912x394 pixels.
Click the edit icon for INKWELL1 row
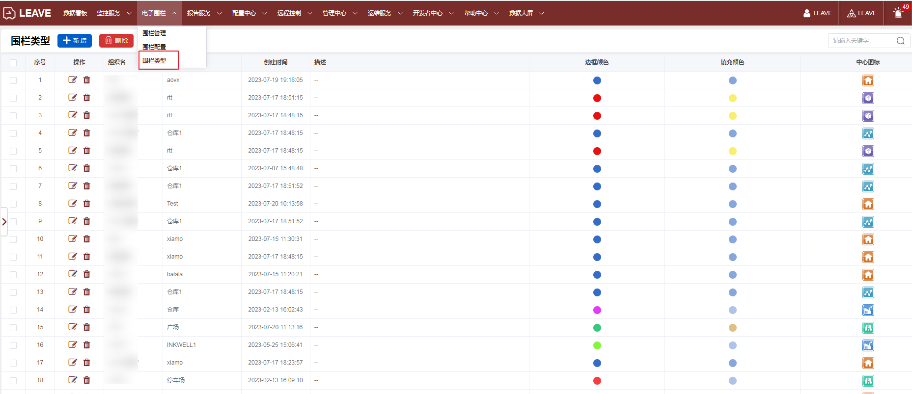[73, 345]
